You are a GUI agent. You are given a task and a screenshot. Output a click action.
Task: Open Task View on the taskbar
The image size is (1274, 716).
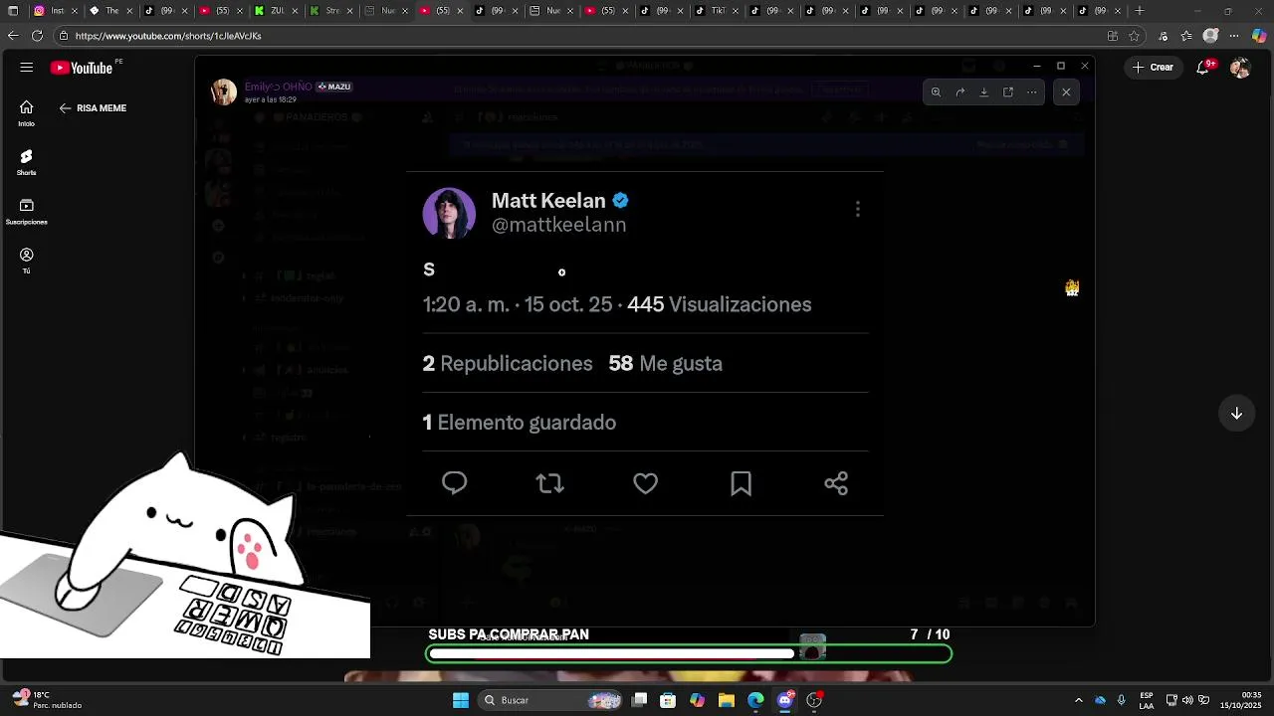click(640, 700)
